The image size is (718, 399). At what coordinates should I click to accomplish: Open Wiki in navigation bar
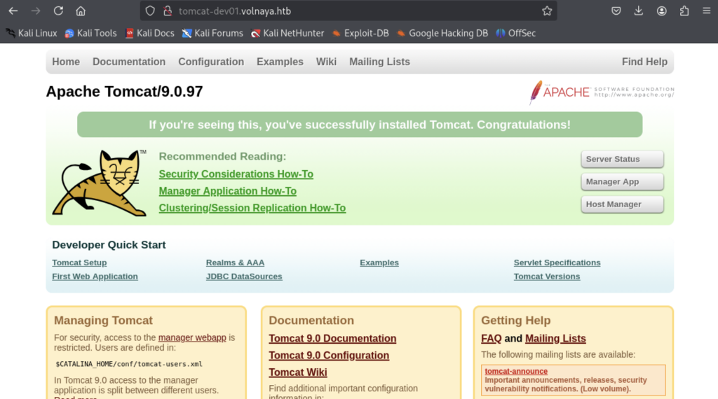click(326, 62)
